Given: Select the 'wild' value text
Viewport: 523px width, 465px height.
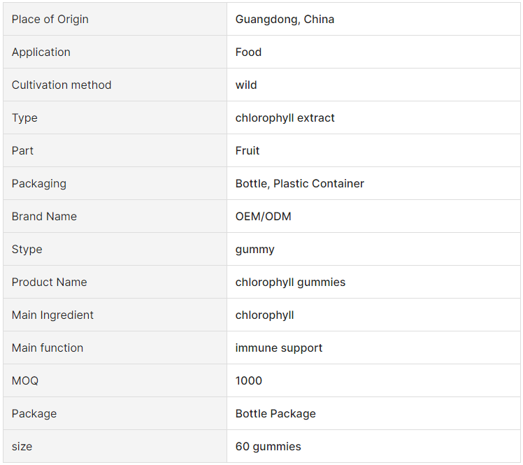Looking at the screenshot, I should pyautogui.click(x=246, y=85).
